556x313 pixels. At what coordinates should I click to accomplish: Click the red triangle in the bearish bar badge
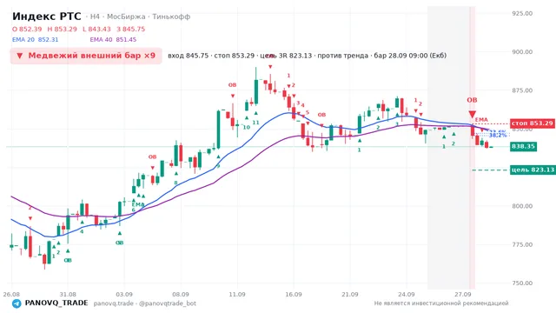click(19, 56)
